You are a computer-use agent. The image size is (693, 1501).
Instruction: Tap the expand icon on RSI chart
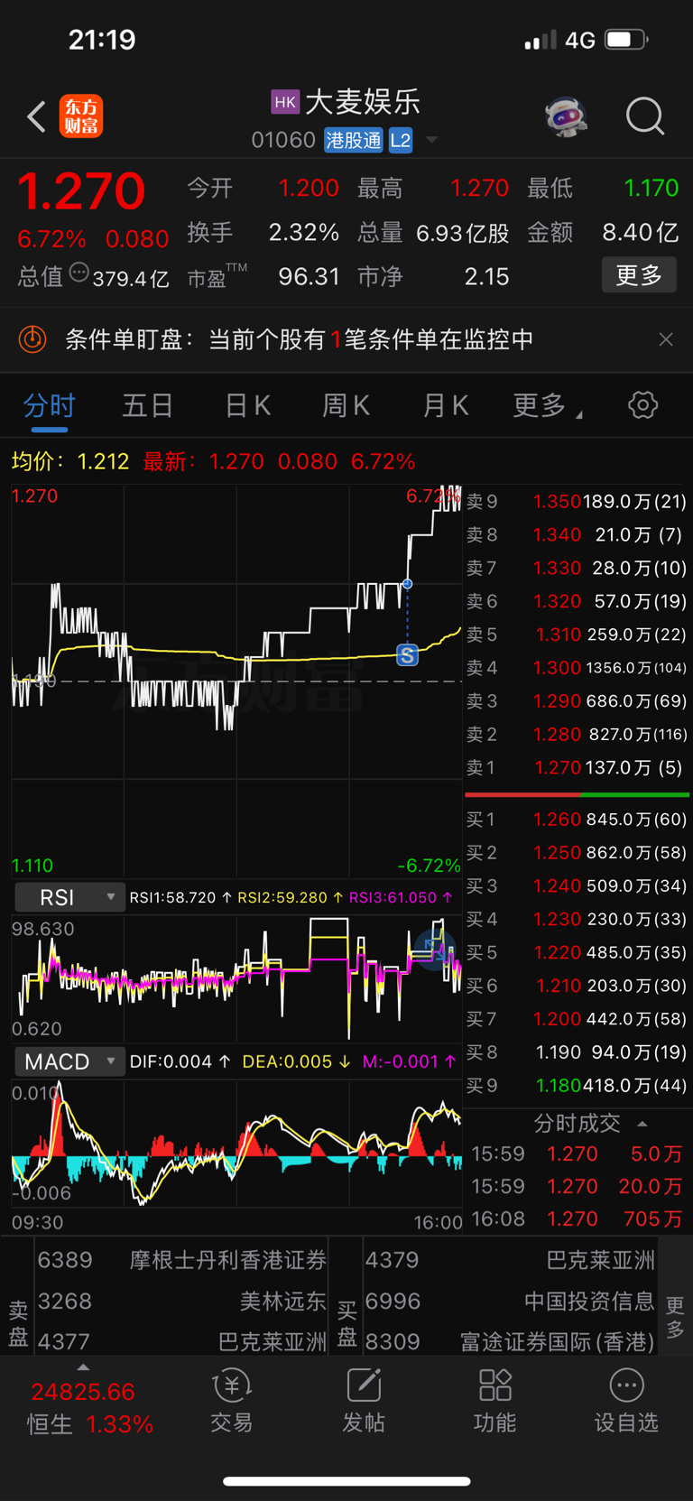434,950
